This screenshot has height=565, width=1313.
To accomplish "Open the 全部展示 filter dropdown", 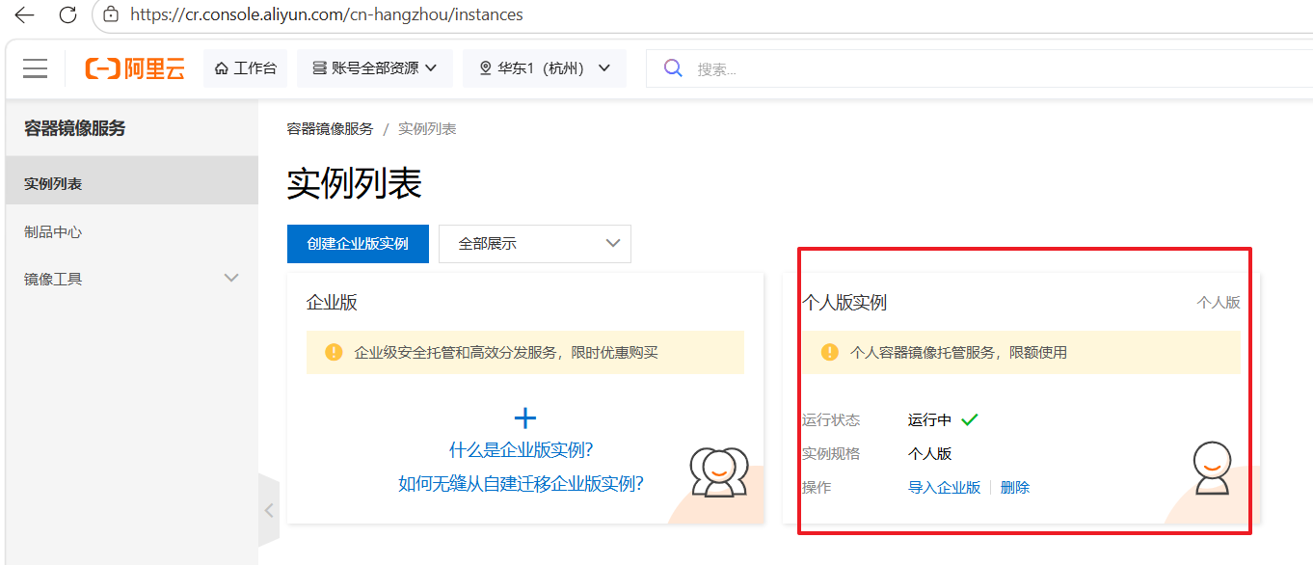I will click(535, 244).
